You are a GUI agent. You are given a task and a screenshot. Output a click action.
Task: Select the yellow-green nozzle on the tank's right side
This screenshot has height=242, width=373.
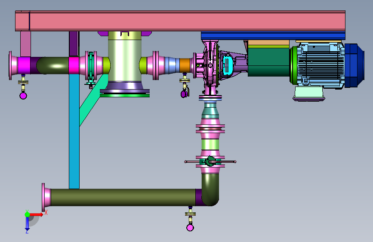[143, 65]
